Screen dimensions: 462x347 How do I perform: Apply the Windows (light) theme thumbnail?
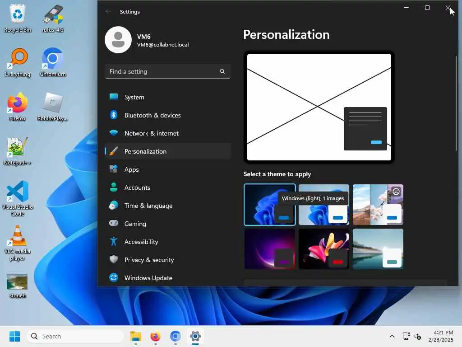coord(324,205)
